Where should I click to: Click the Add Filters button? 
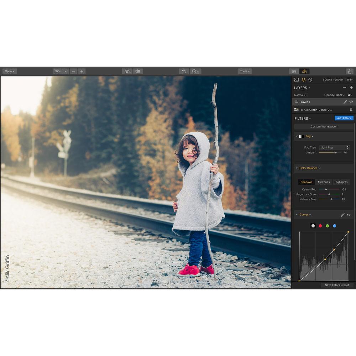[x=344, y=118]
